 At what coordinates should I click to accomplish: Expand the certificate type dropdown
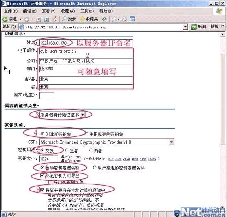tap(82, 115)
